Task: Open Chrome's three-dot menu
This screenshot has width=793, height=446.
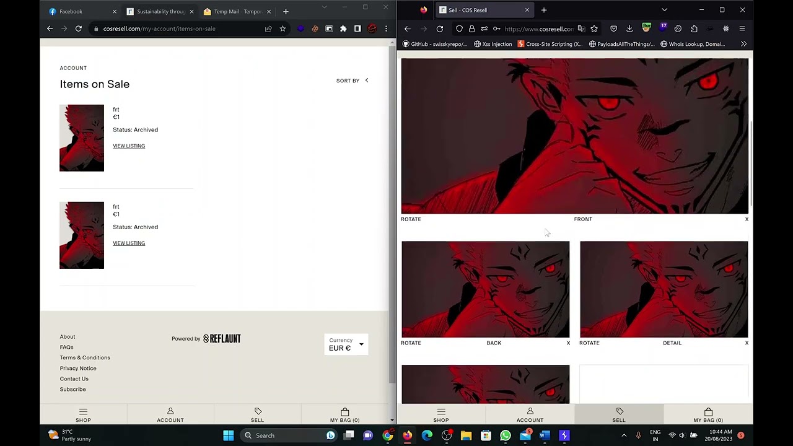Action: point(386,28)
